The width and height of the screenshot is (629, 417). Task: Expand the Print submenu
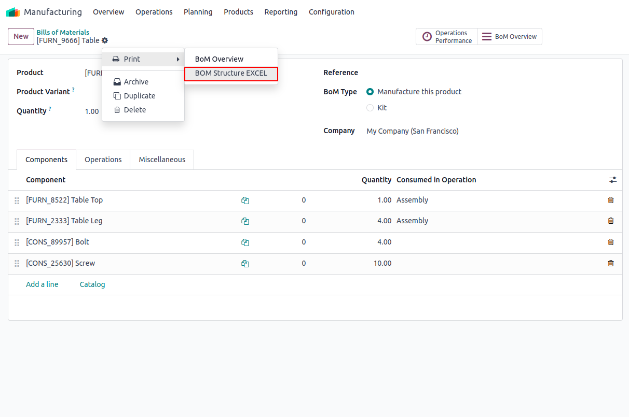(143, 59)
